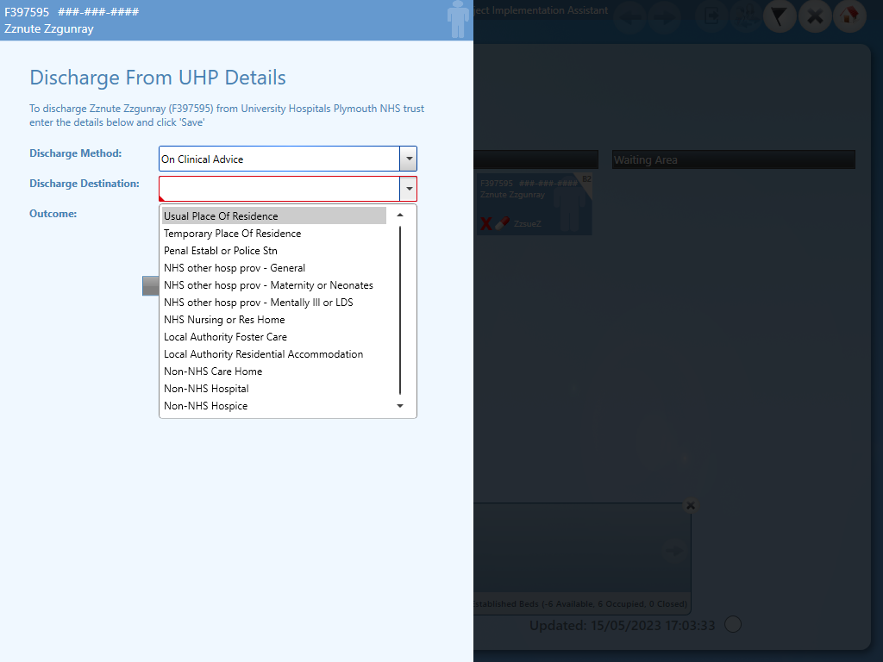
Task: Click the Outcome label
Action: point(53,214)
